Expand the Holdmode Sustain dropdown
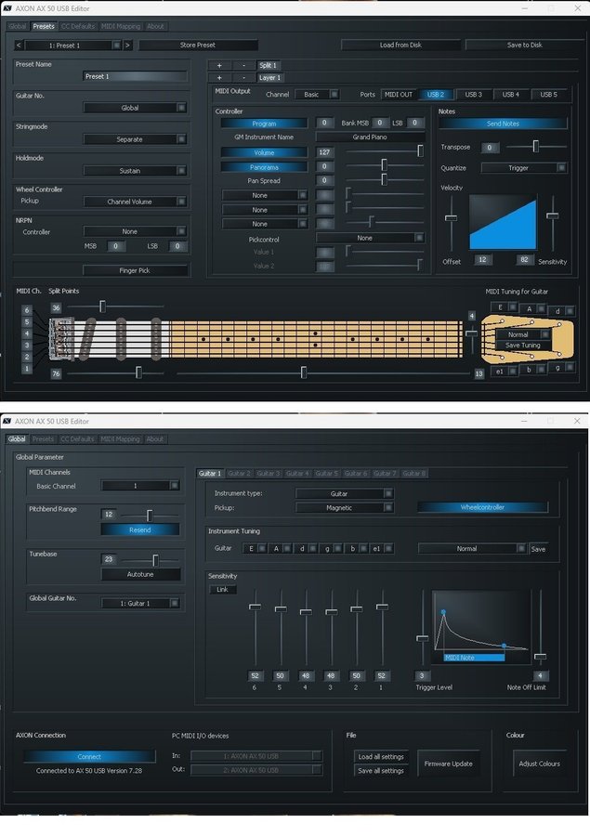 [x=136, y=171]
